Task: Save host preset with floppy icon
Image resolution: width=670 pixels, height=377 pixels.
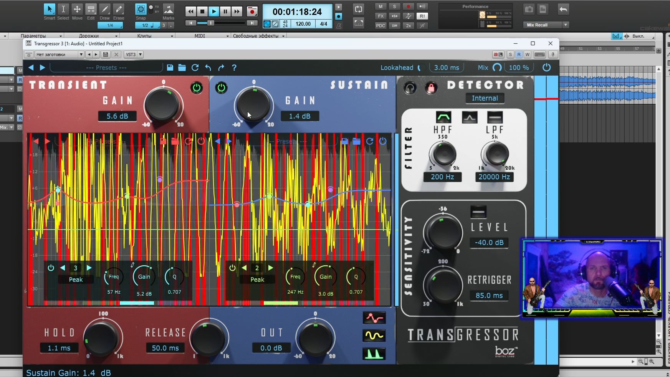Action: [x=106, y=55]
